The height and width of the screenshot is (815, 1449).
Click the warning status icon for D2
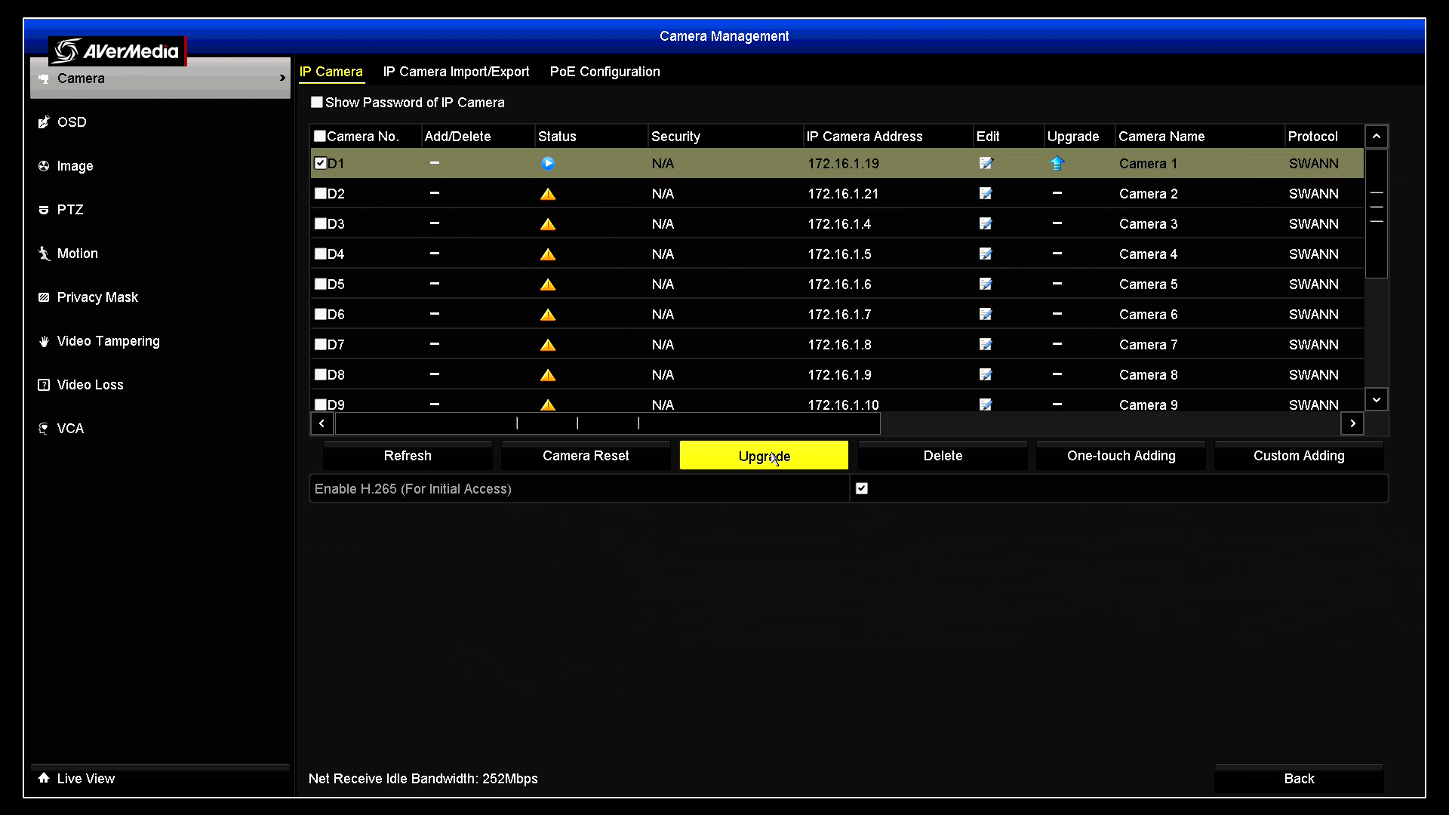[548, 194]
